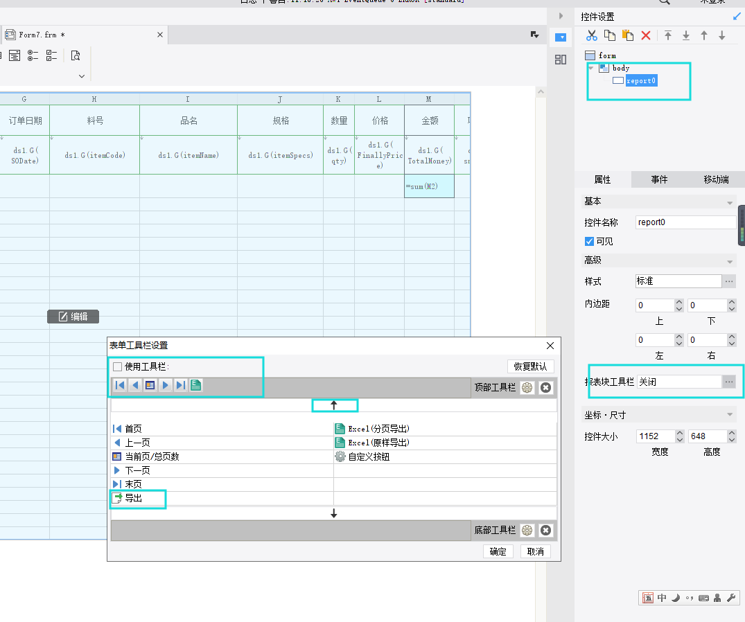Image resolution: width=745 pixels, height=622 pixels.
Task: Click the pin icon of 控件设置 panel
Action: [737, 17]
